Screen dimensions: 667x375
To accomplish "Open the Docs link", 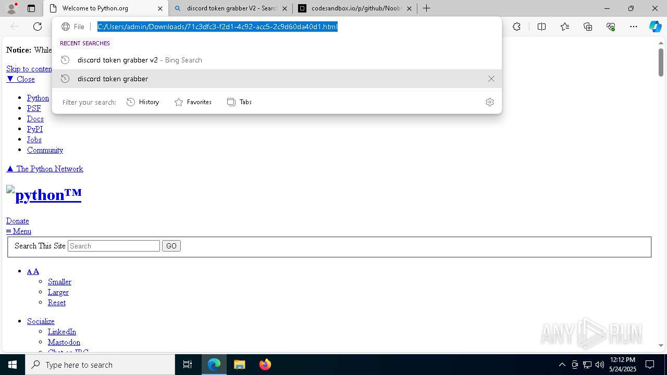I will (x=35, y=119).
